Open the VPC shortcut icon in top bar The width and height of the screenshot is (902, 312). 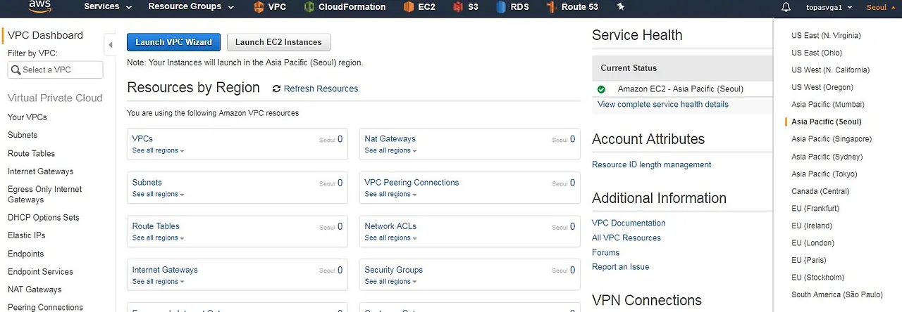259,7
